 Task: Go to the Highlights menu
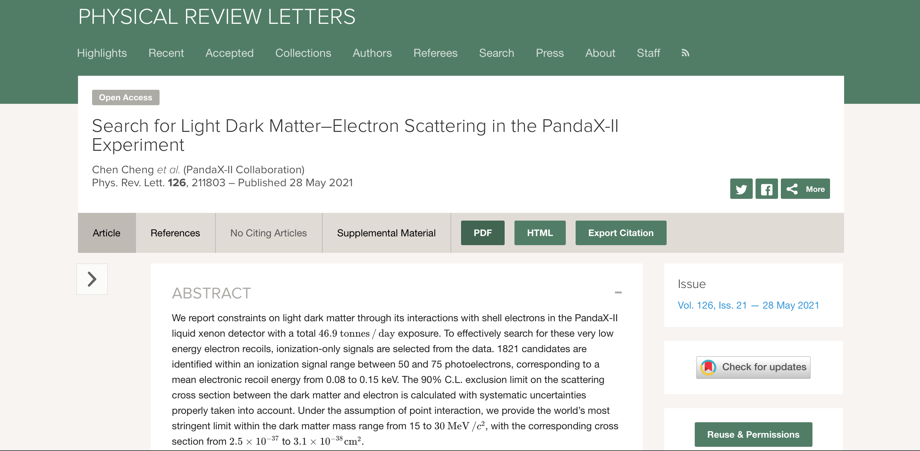102,53
